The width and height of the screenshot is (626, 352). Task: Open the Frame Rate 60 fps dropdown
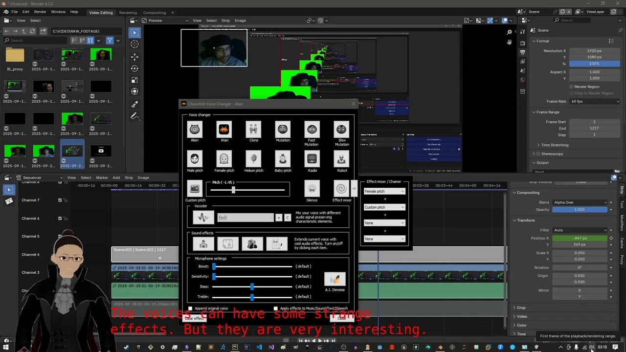pos(595,101)
